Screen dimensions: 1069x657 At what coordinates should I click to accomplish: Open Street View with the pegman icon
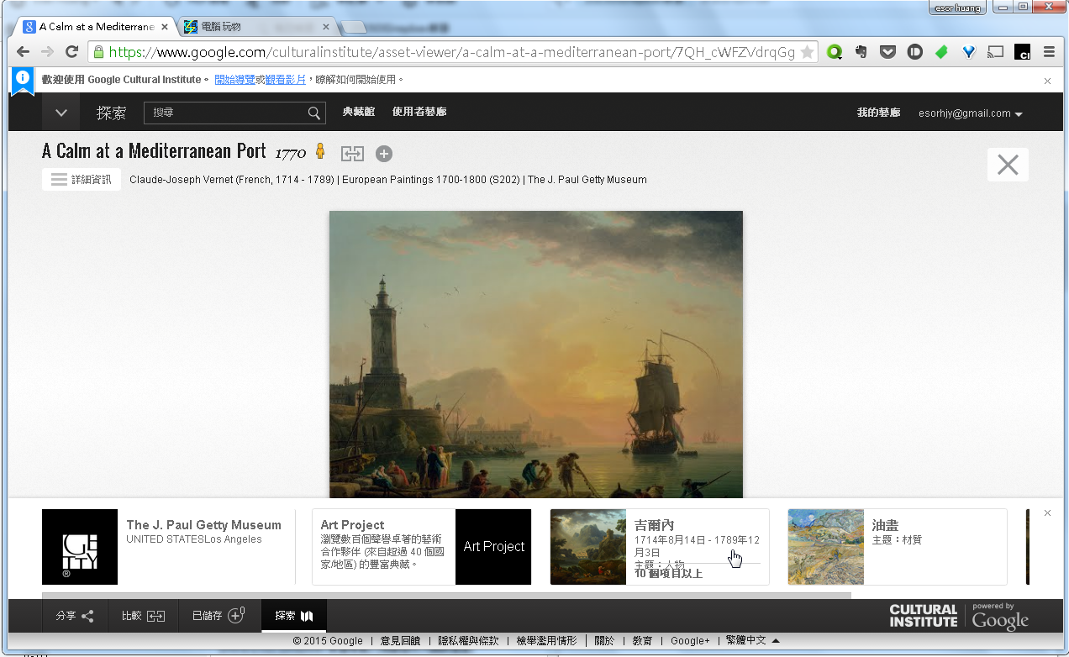coord(319,152)
